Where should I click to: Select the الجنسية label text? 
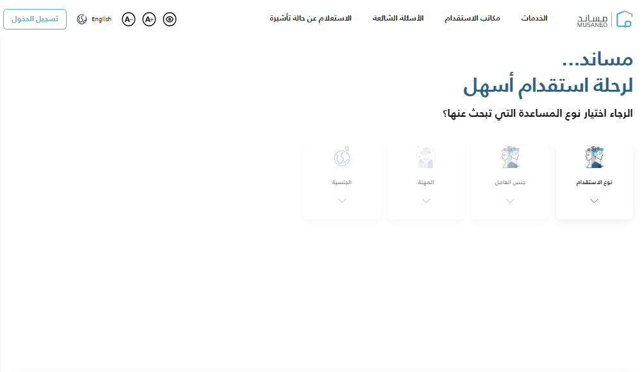(x=342, y=182)
